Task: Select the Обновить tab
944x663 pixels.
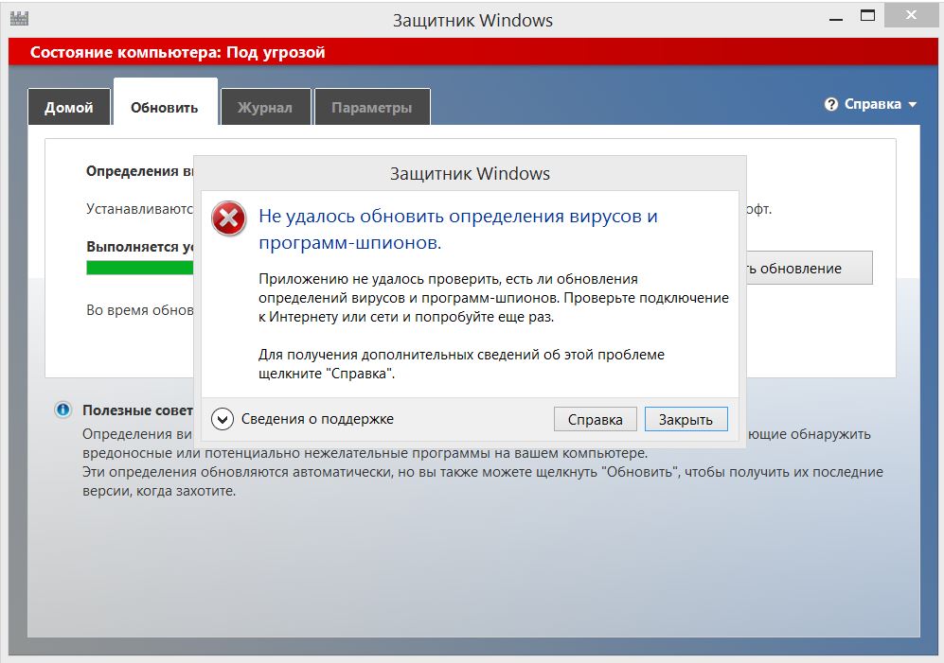Action: pyautogui.click(x=165, y=102)
